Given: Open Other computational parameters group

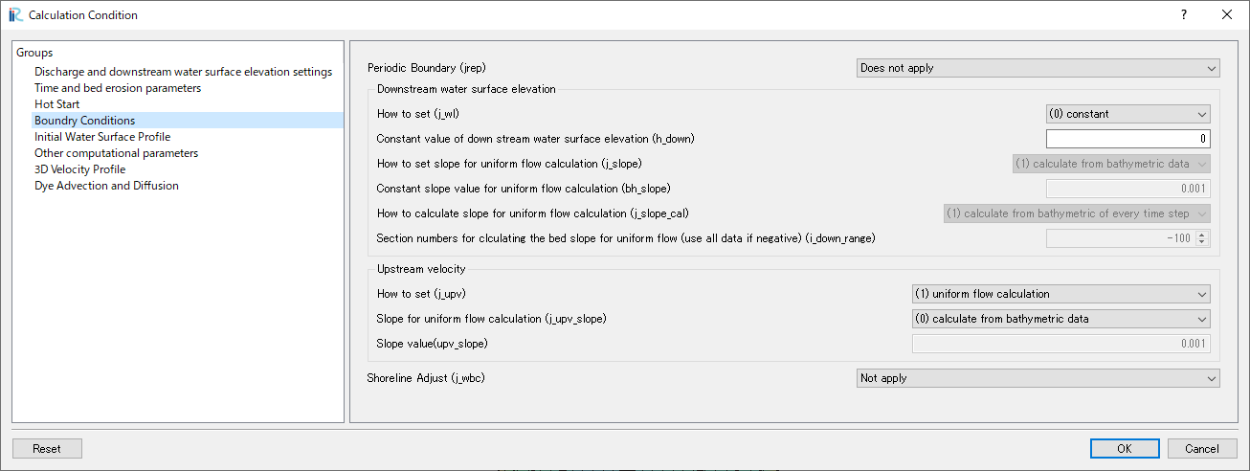Looking at the screenshot, I should pos(117,153).
